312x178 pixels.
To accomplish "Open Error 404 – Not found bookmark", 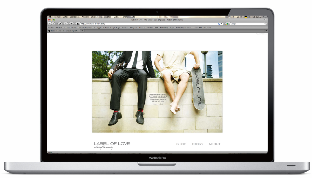I will pos(203,28).
